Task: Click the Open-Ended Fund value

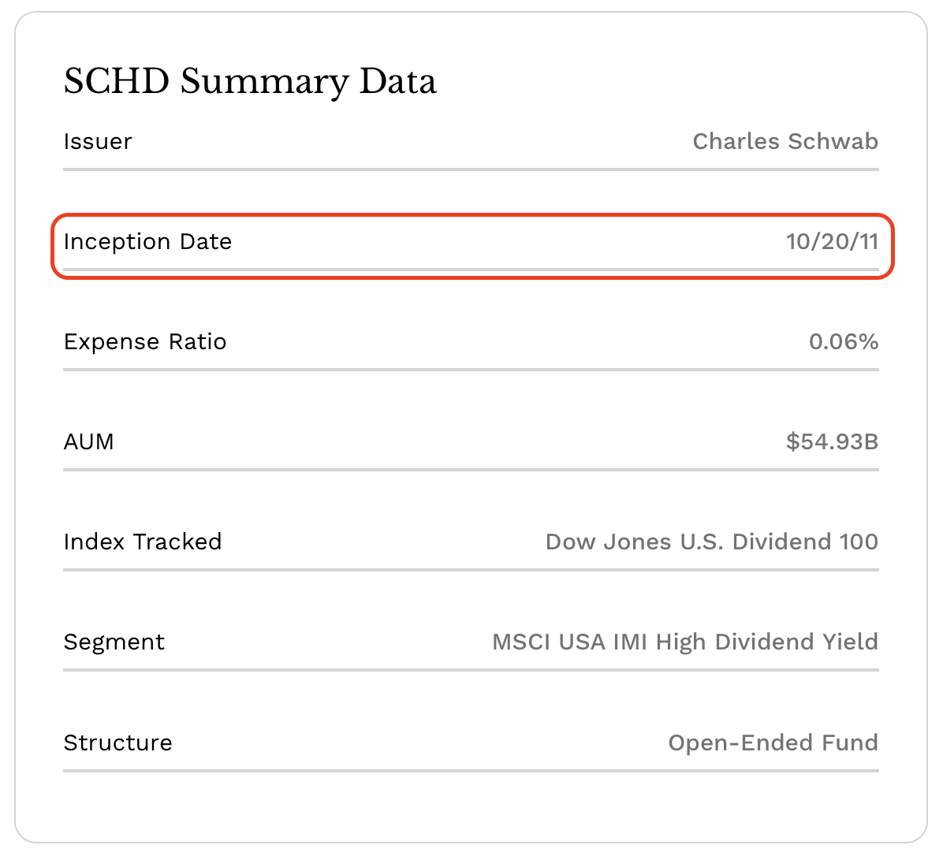Action: click(x=773, y=743)
